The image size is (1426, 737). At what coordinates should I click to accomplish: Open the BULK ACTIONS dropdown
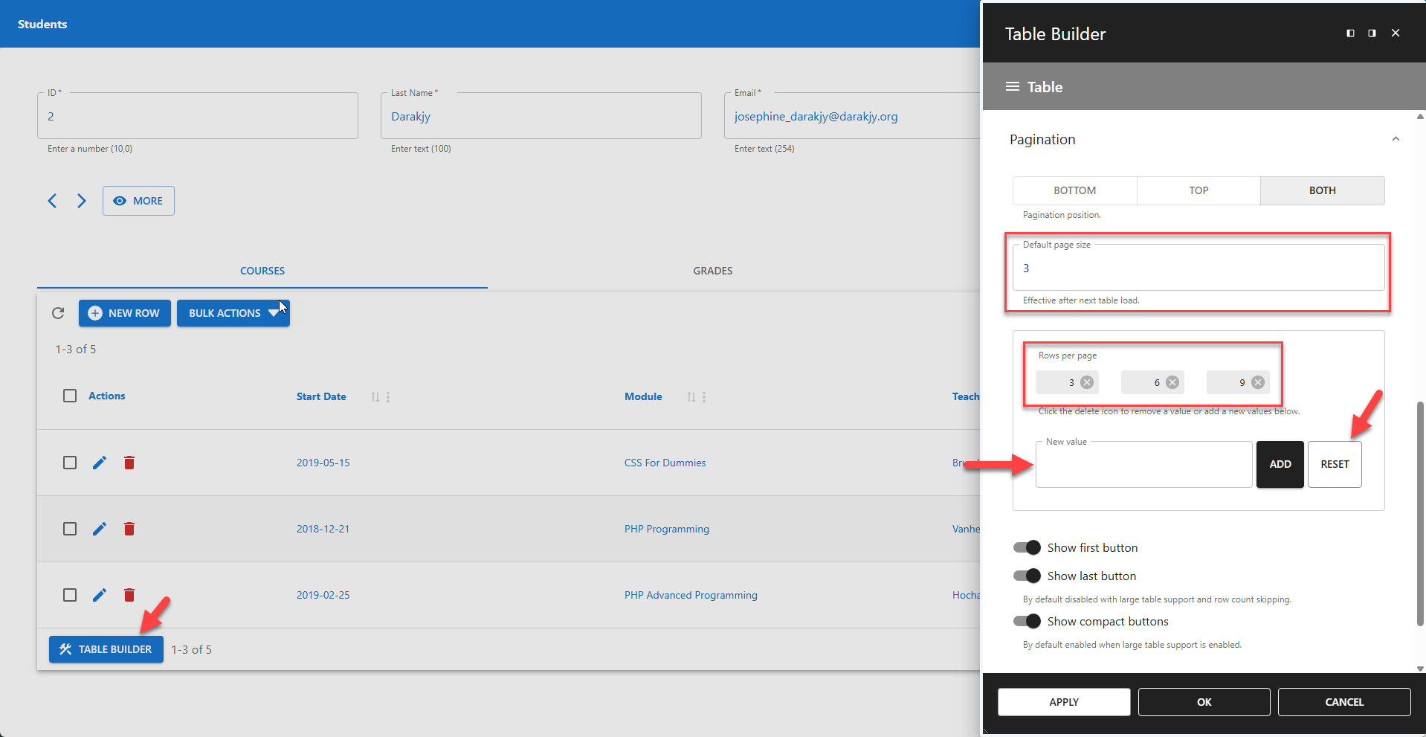coord(233,313)
